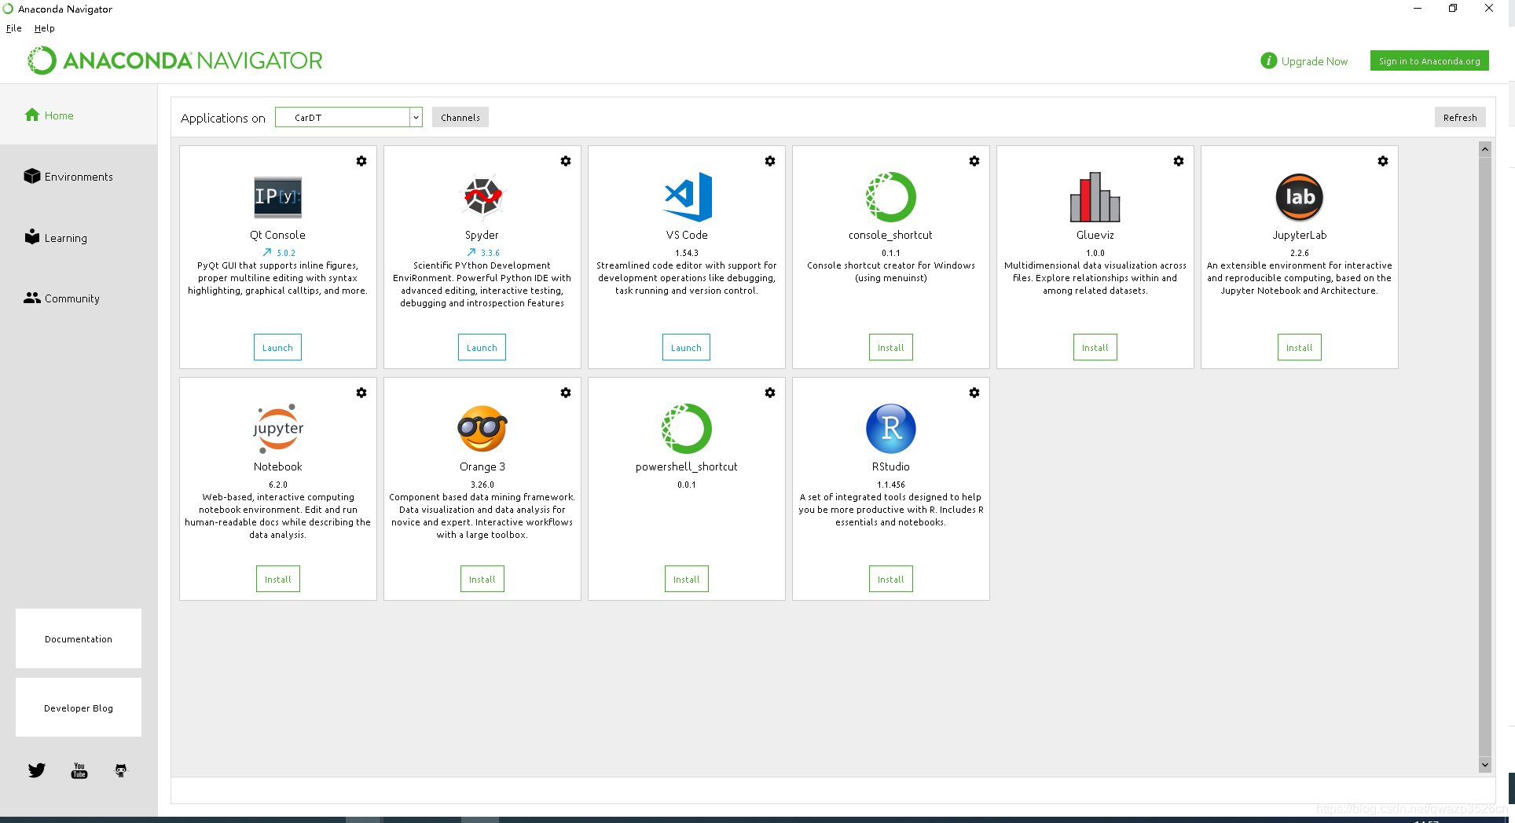Refresh the applications list
This screenshot has width=1515, height=823.
[x=1460, y=117]
